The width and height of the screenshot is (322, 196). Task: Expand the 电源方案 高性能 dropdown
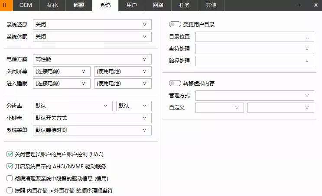(92, 59)
